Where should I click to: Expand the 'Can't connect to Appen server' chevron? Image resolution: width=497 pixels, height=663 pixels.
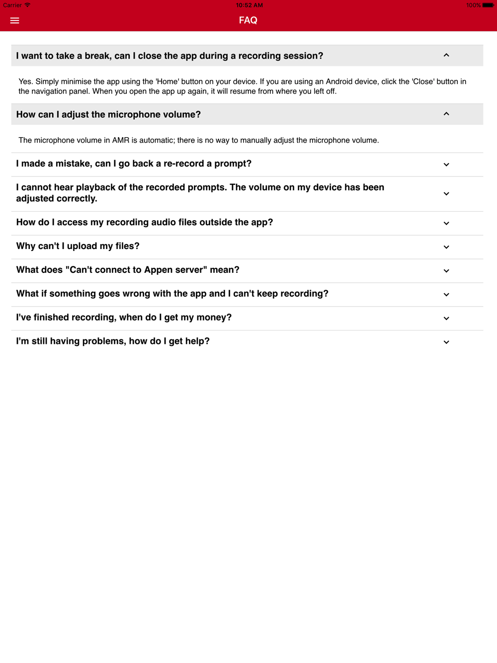446,271
